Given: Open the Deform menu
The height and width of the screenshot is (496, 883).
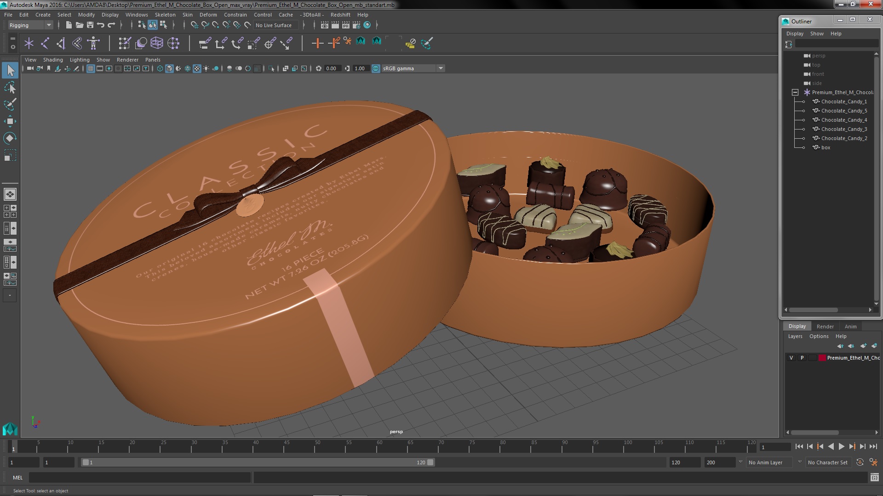Looking at the screenshot, I should (208, 15).
